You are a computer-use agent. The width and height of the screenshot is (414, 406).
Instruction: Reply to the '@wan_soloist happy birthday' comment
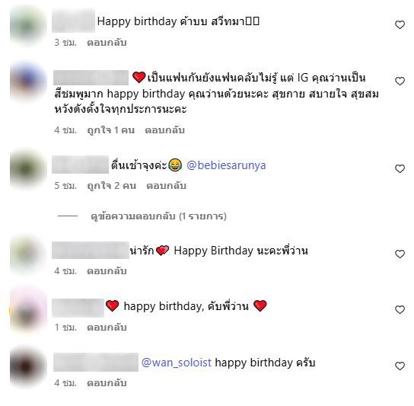[107, 383]
